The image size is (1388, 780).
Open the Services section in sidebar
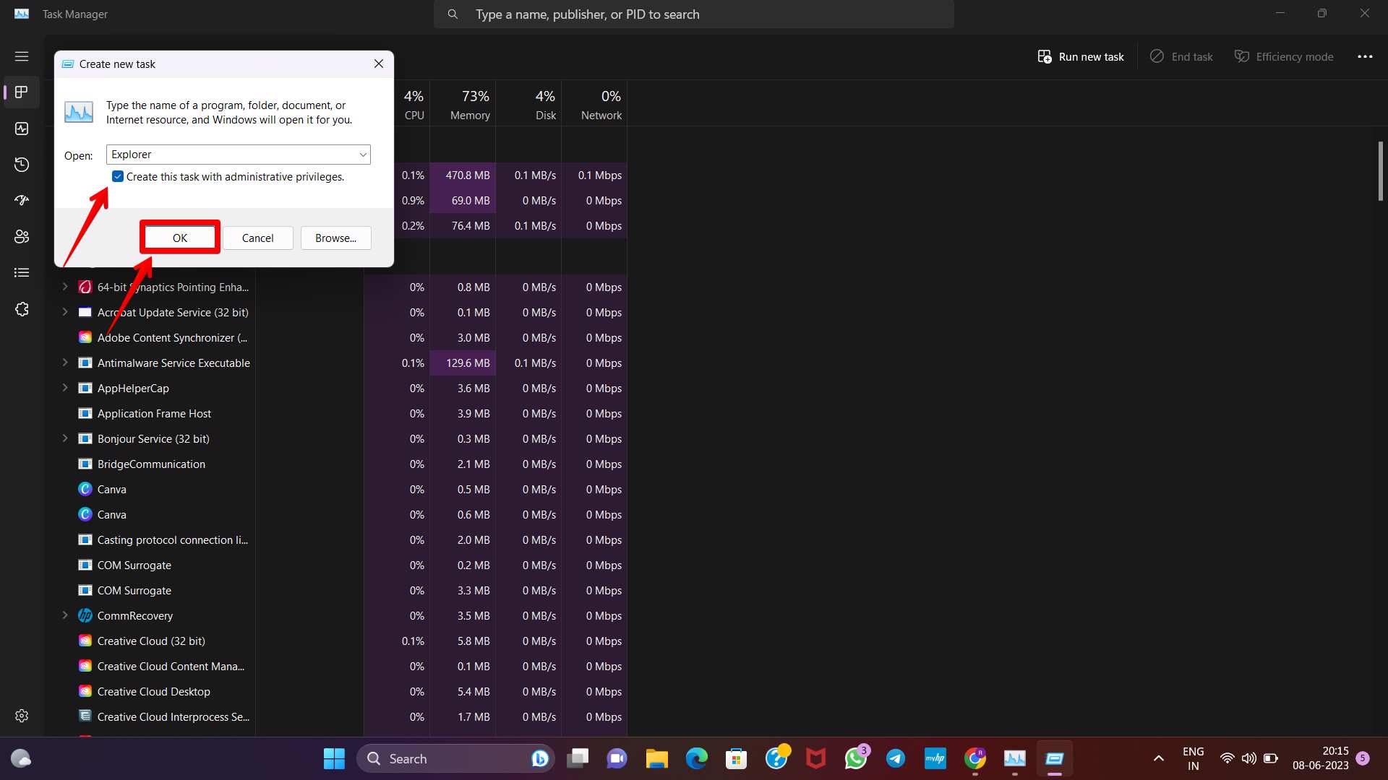pos(22,308)
